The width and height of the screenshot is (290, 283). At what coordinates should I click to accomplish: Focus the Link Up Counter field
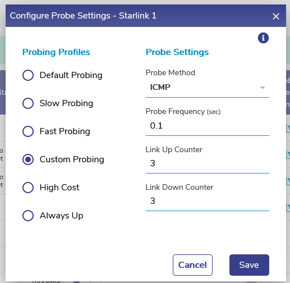click(208, 163)
